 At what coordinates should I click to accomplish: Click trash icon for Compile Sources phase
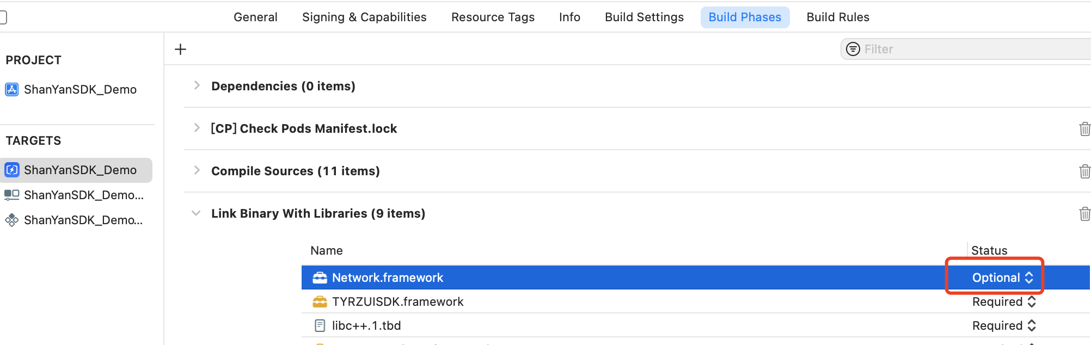pyautogui.click(x=1084, y=171)
